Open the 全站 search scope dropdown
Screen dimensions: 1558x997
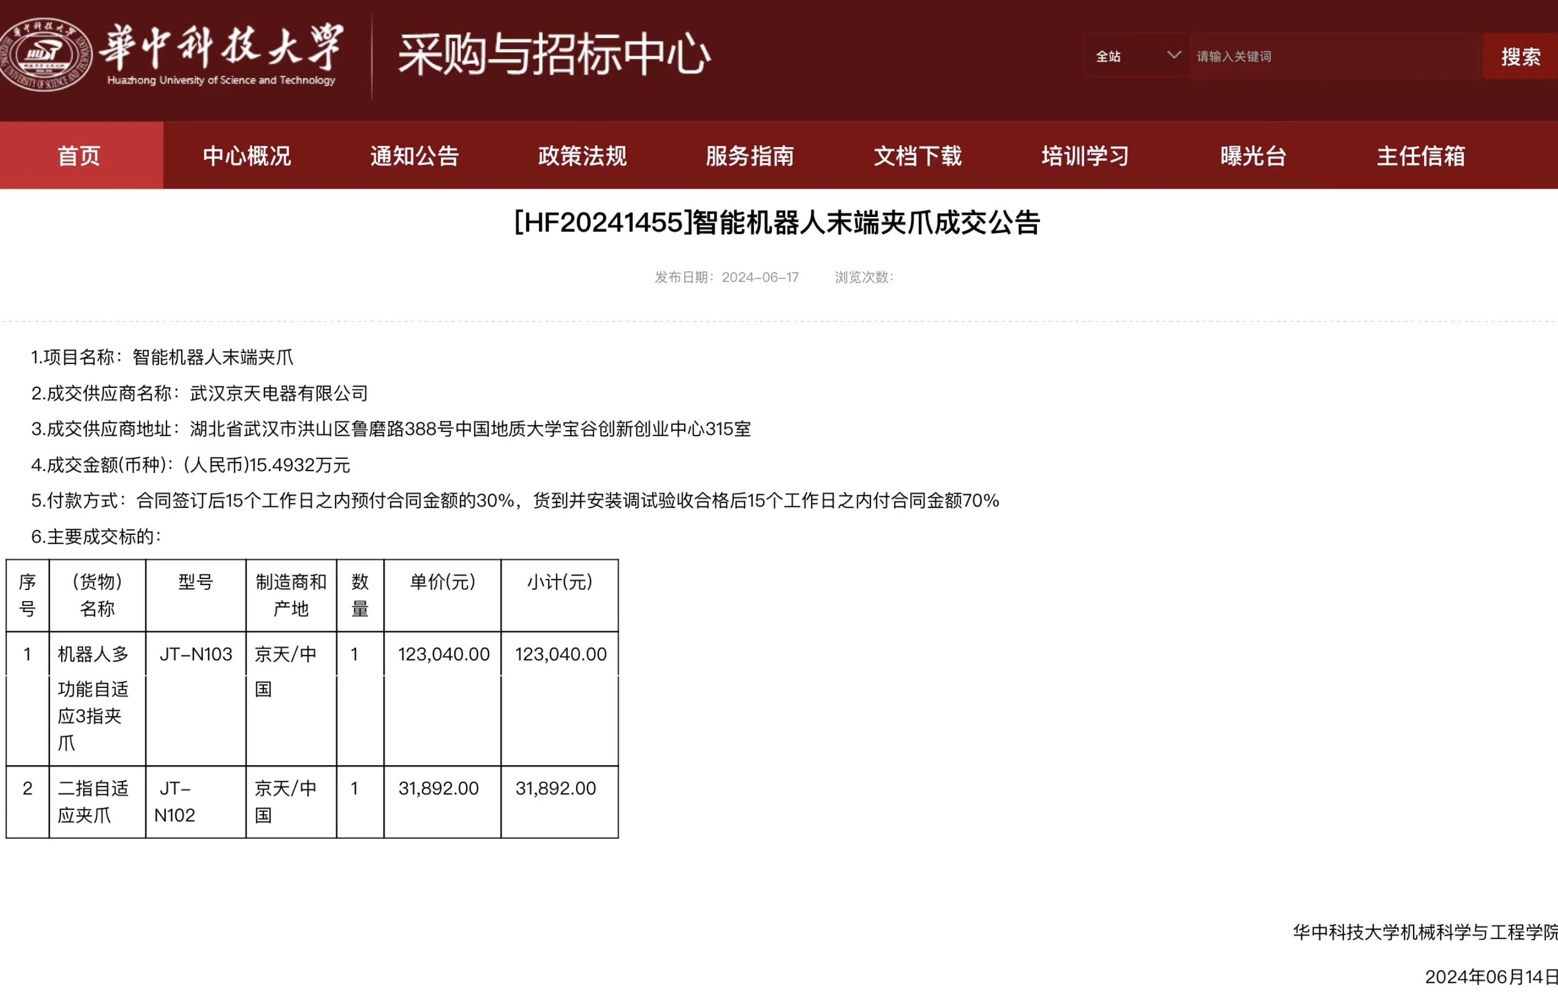point(1137,56)
